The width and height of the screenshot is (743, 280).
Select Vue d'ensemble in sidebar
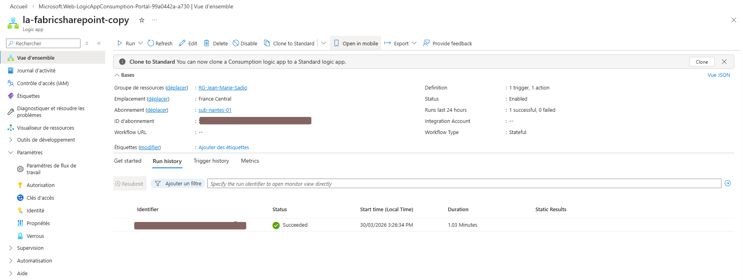(x=53, y=58)
